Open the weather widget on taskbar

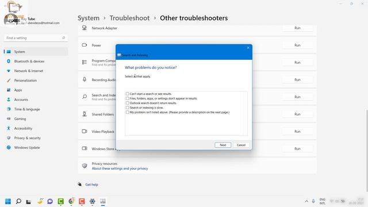point(40,201)
